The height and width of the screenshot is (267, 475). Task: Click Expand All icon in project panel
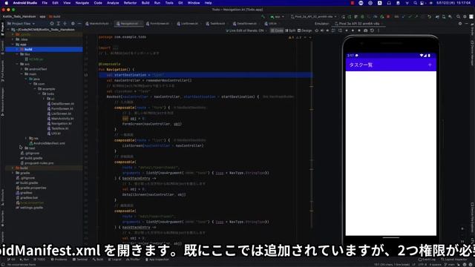tap(58, 23)
